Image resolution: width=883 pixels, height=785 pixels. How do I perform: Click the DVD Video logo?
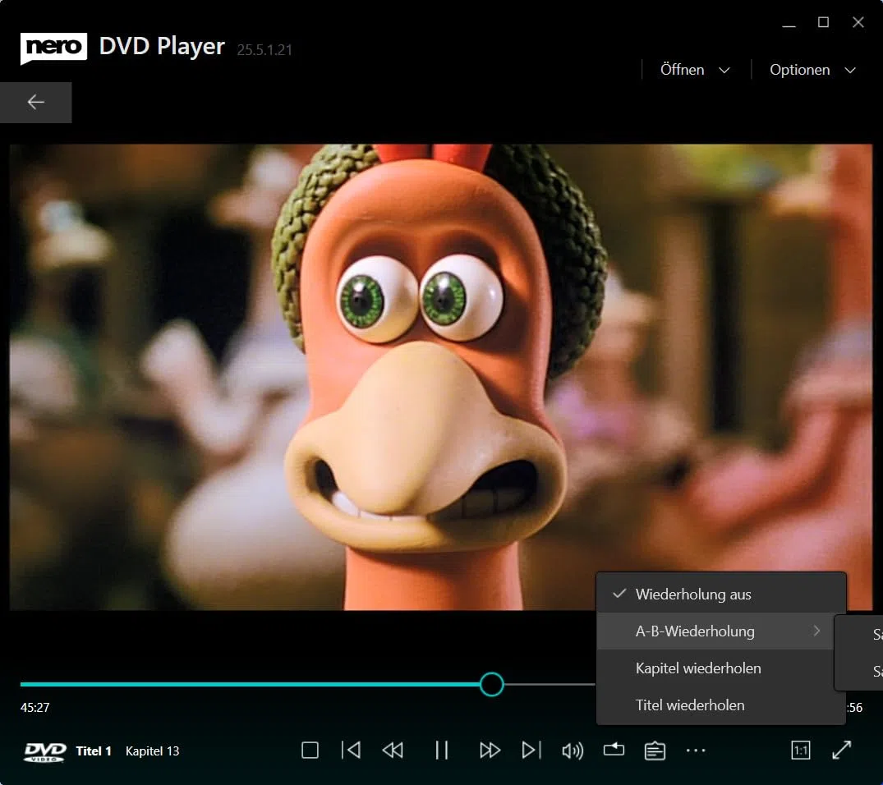(x=44, y=752)
